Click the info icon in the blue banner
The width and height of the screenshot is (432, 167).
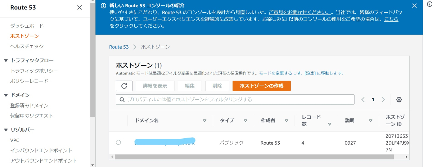click(x=104, y=5)
